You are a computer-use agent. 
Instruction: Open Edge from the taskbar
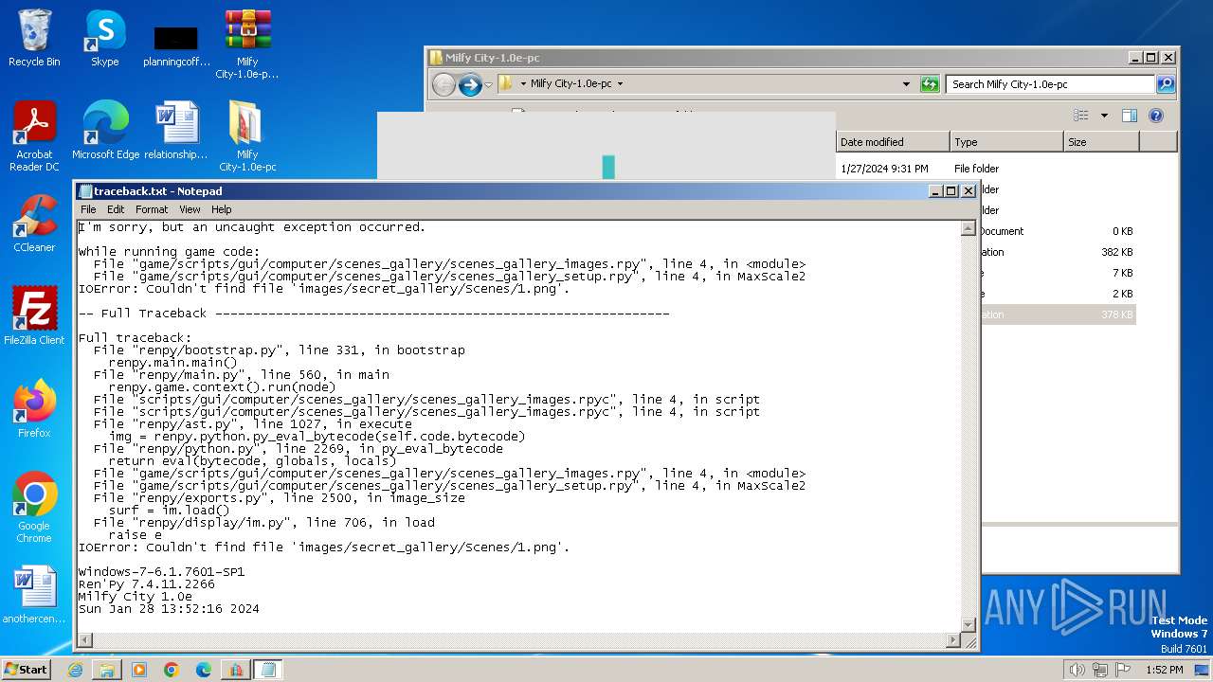pos(204,670)
